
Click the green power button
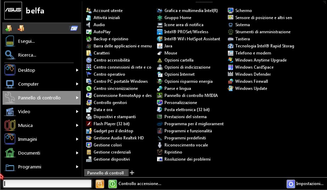tap(112, 184)
